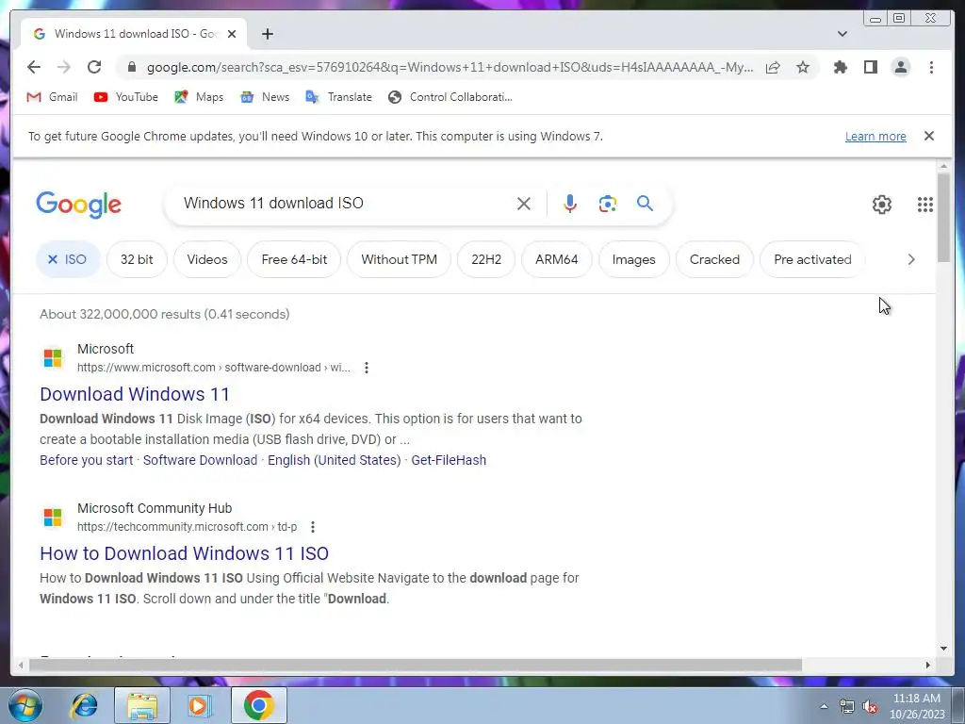Image resolution: width=965 pixels, height=724 pixels.
Task: Expand the tab search chevron
Action: click(x=842, y=34)
